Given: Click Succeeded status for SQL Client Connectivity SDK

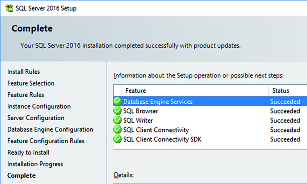Looking at the screenshot, I should pos(285,139).
